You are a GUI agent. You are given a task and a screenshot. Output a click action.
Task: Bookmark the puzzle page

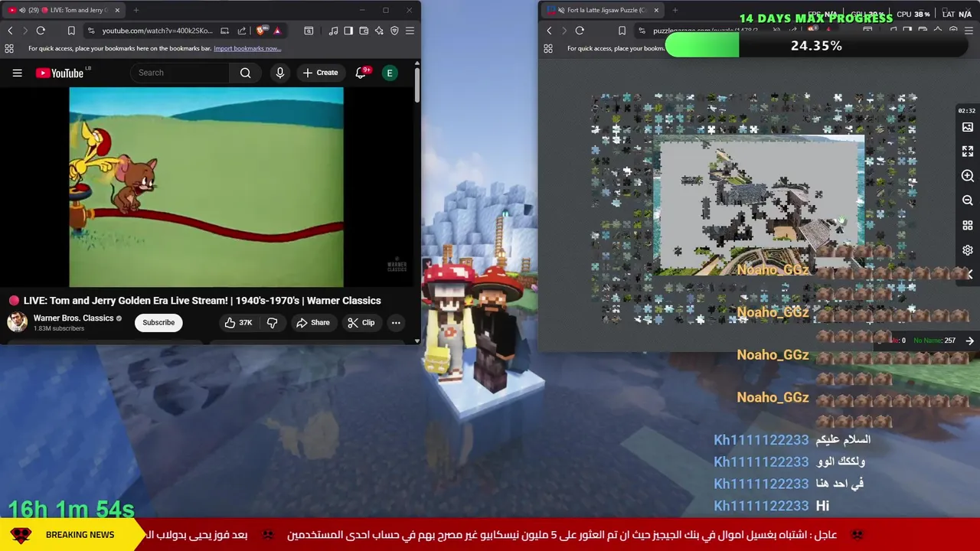pos(622,31)
